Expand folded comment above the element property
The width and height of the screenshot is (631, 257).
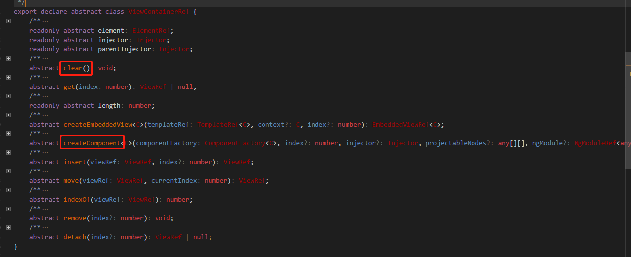click(x=8, y=21)
